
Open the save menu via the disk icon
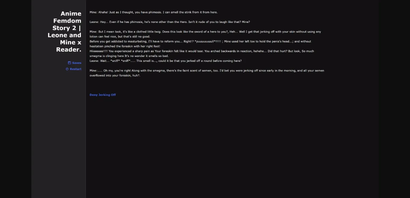69,63
